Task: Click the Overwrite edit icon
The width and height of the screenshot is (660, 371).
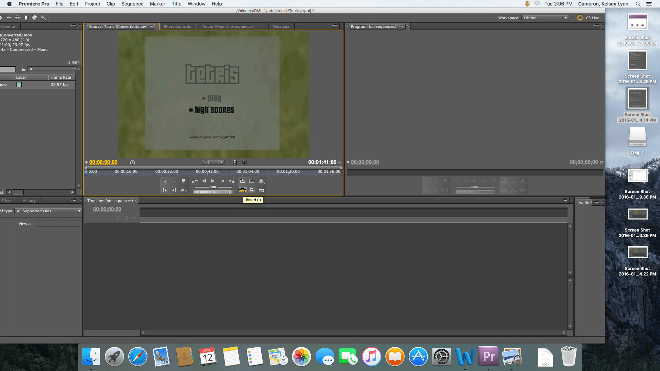Action: click(252, 190)
